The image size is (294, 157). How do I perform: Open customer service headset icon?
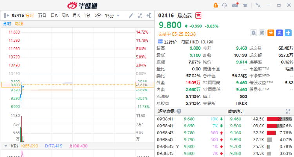point(225,5)
